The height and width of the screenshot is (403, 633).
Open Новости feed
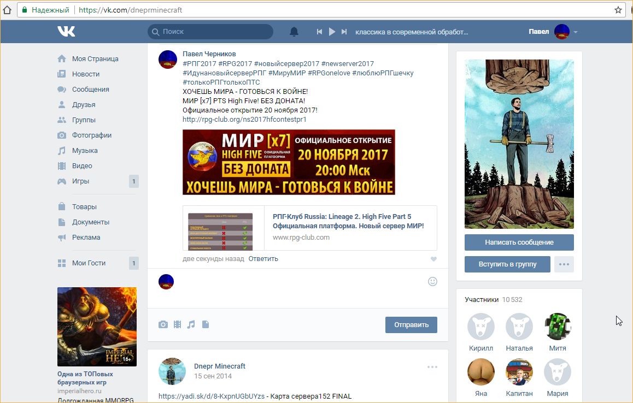coord(86,74)
